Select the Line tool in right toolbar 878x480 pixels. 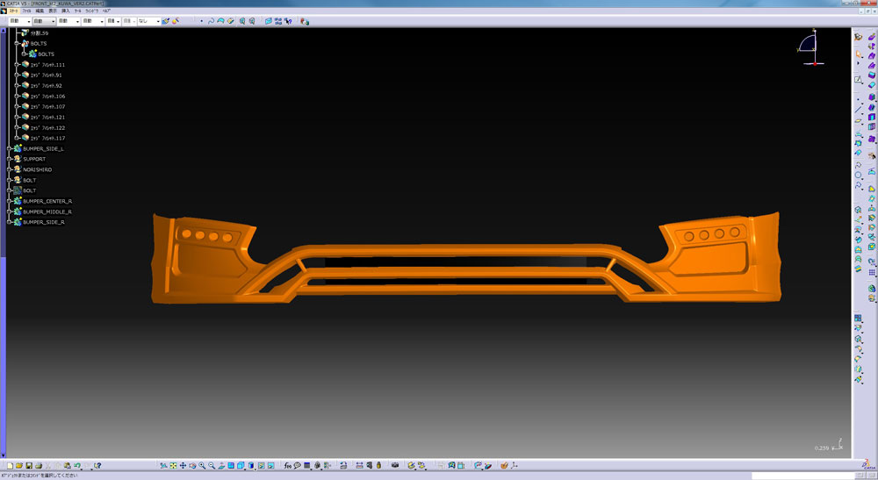coord(859,110)
